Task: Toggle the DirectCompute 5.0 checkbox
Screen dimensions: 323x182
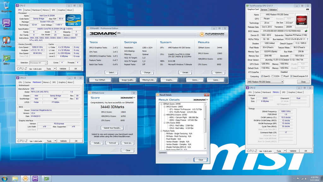Action: point(291,76)
